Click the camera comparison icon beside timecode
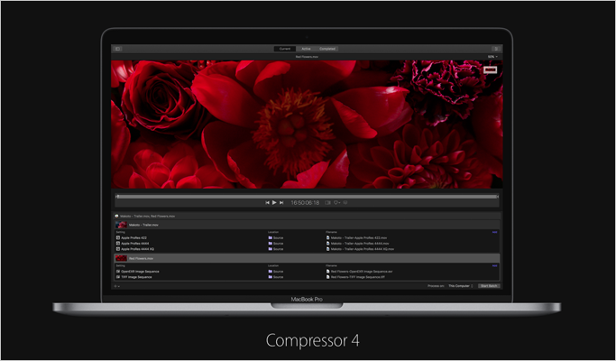This screenshot has height=361, width=616. point(327,202)
